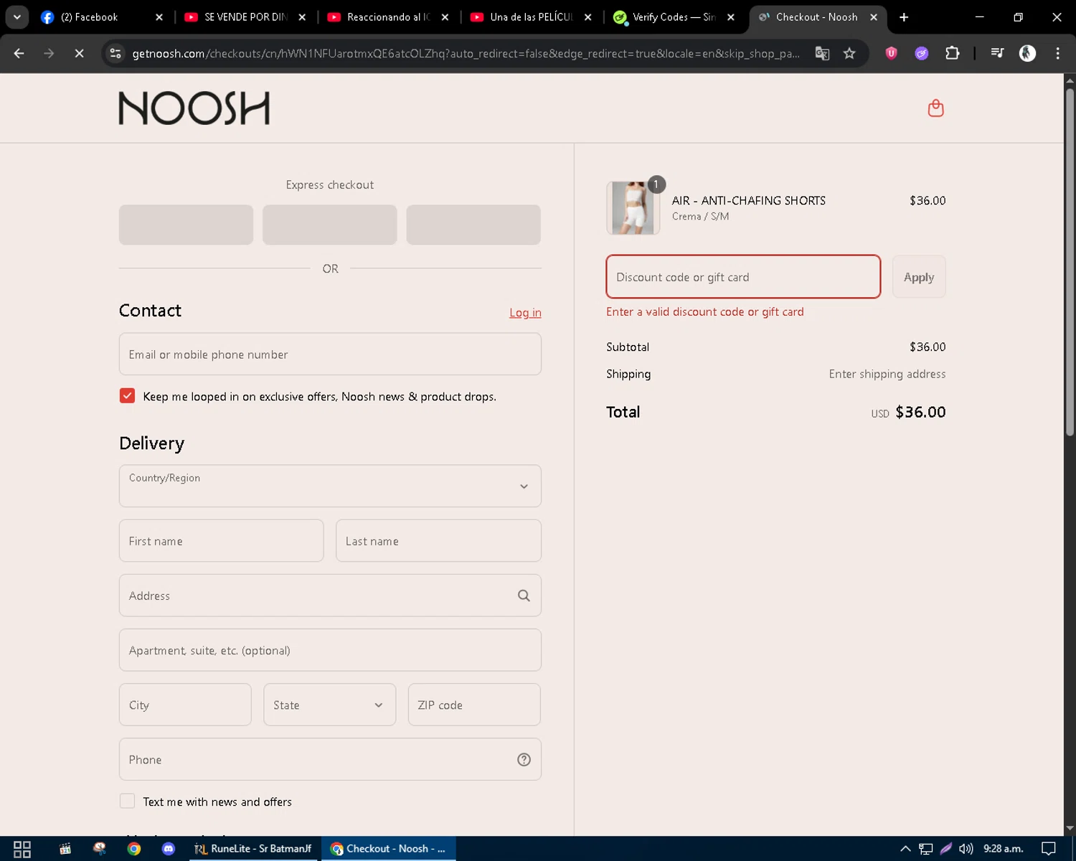The width and height of the screenshot is (1076, 861).
Task: Open RuneLite - Sr BatmanJf in taskbar
Action: pos(253,849)
